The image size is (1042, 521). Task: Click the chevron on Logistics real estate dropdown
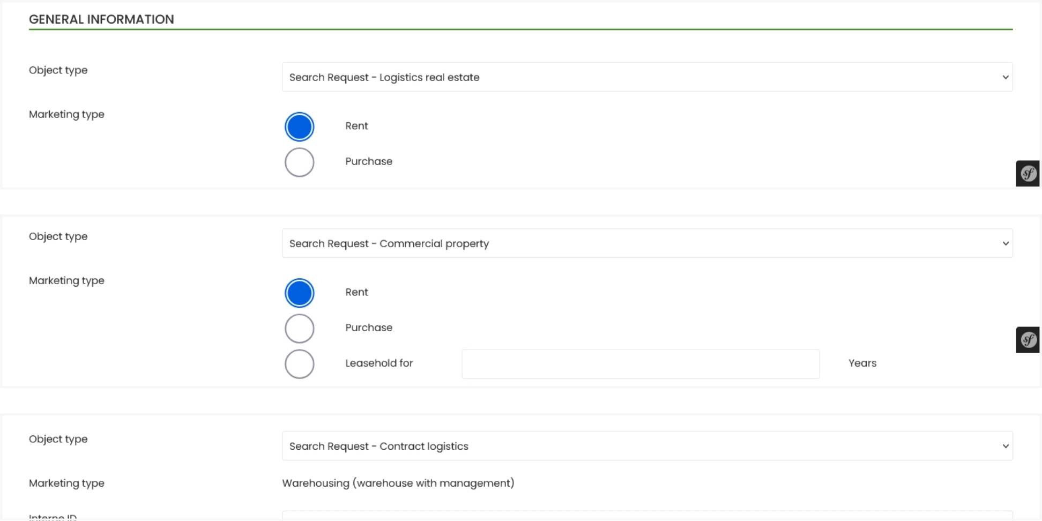pyautogui.click(x=1005, y=77)
